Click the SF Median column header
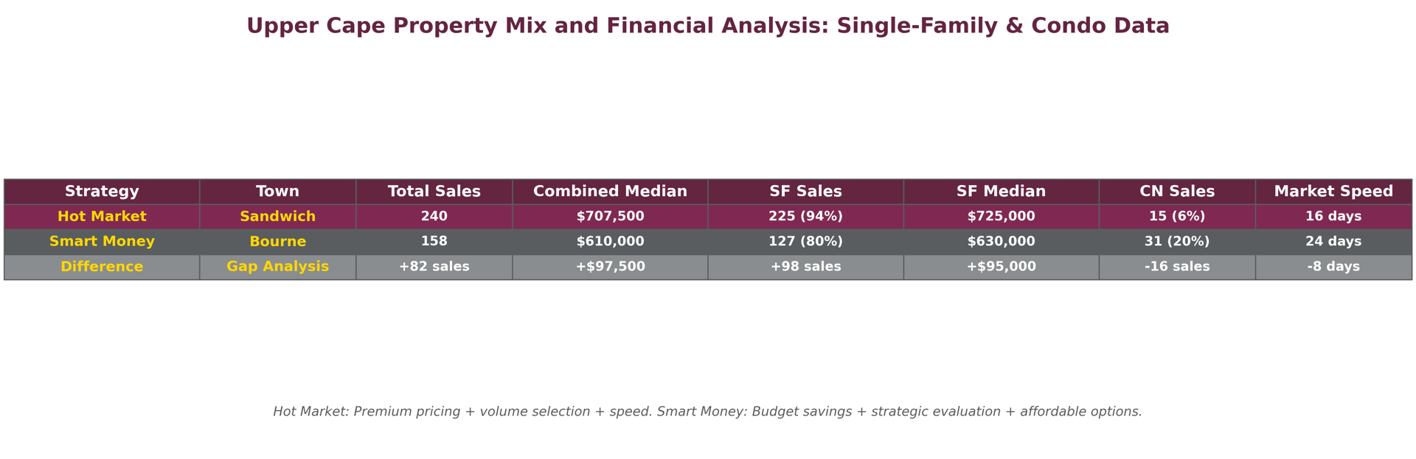1416x459 pixels. (x=1001, y=192)
